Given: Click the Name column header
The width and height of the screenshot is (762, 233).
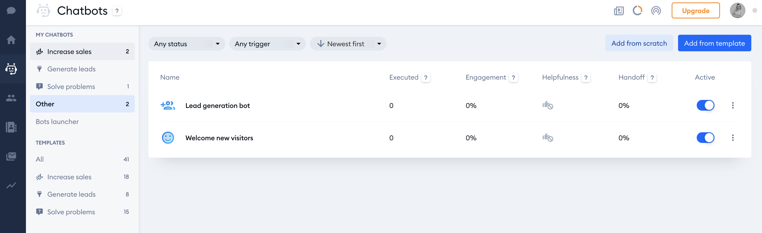Looking at the screenshot, I should [x=170, y=77].
